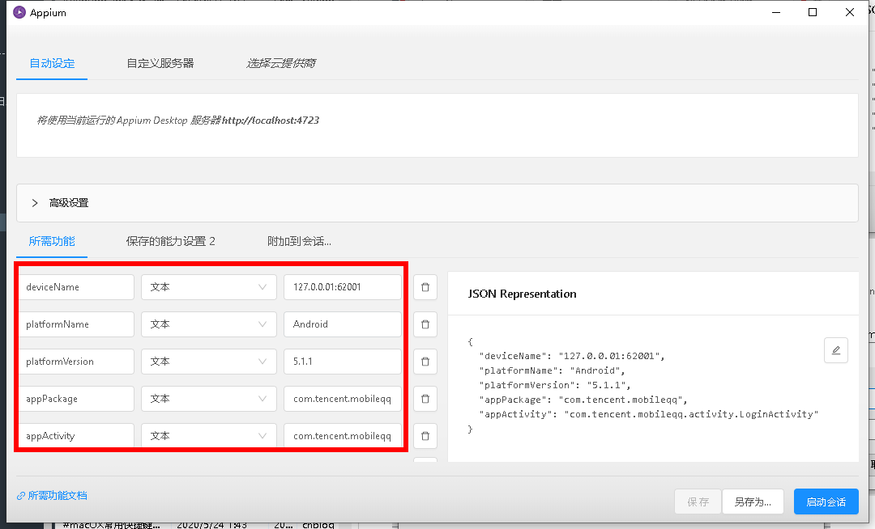Viewport: 875px width, 529px height.
Task: Maximize the Appium window
Action: pos(813,12)
